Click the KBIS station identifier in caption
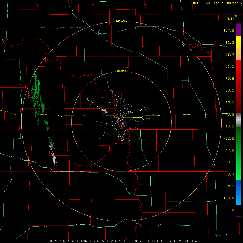 pyautogui.click(x=153, y=241)
